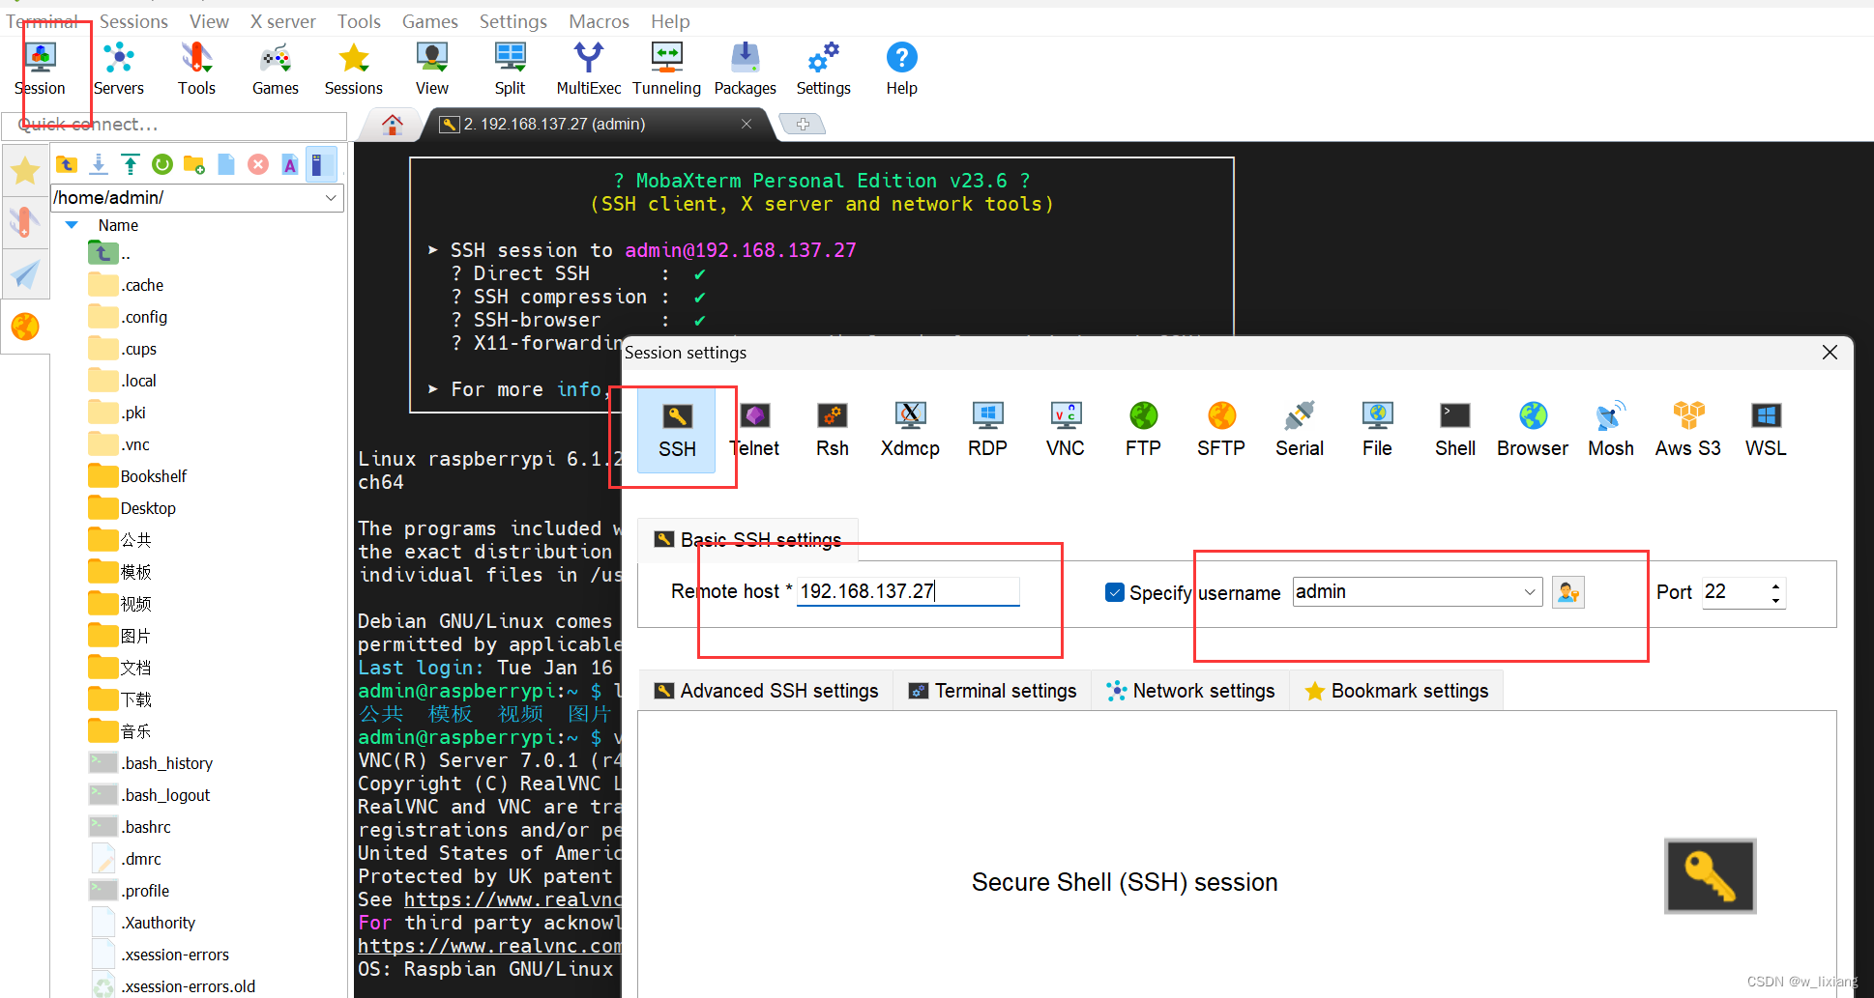Open the Sftp globe sidebar tab
The height and width of the screenshot is (998, 1874).
pos(25,327)
